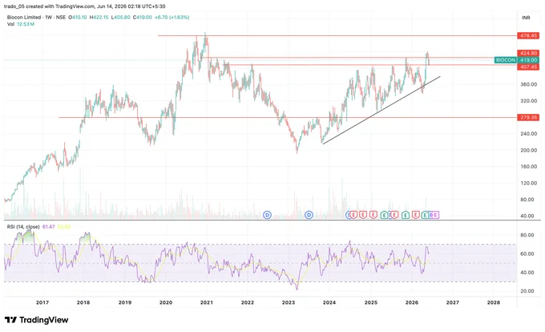
Task: Open the green earnings marker in late 2025
Action: (x=406, y=215)
